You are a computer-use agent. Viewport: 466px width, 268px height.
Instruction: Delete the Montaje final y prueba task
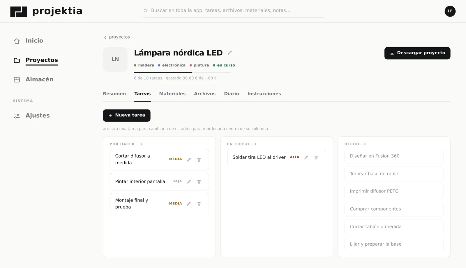(199, 204)
